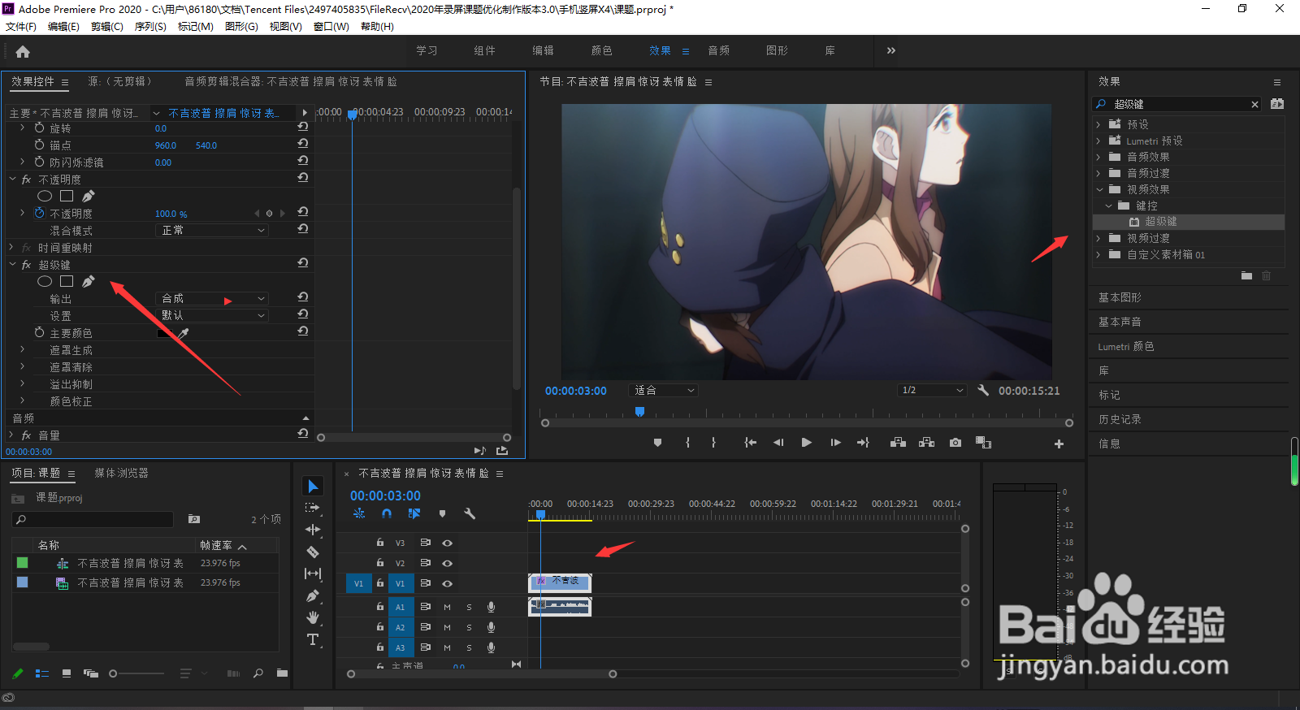Click program monitor playhead marker

coord(639,412)
